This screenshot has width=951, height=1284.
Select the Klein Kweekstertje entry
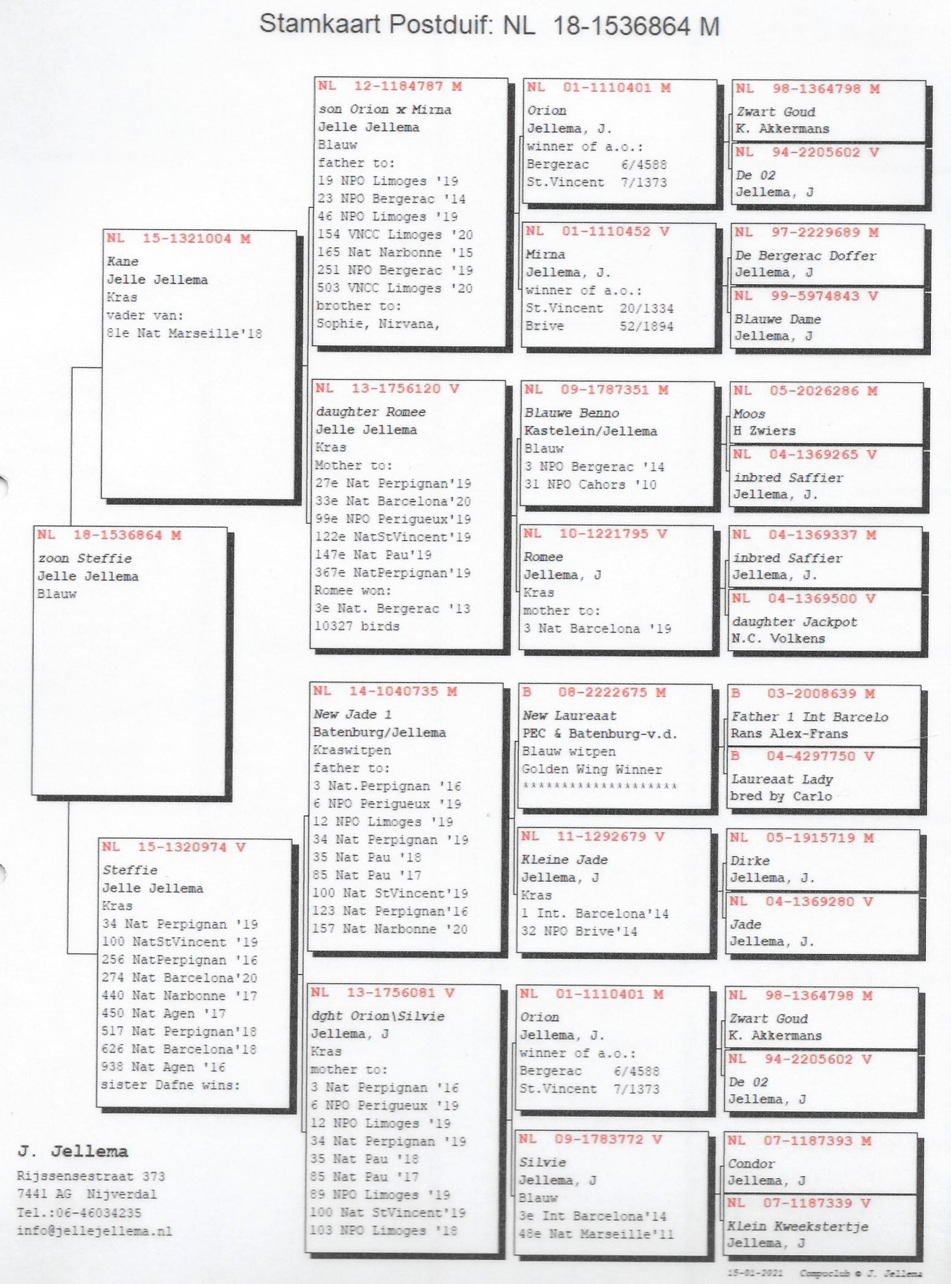click(x=821, y=1226)
